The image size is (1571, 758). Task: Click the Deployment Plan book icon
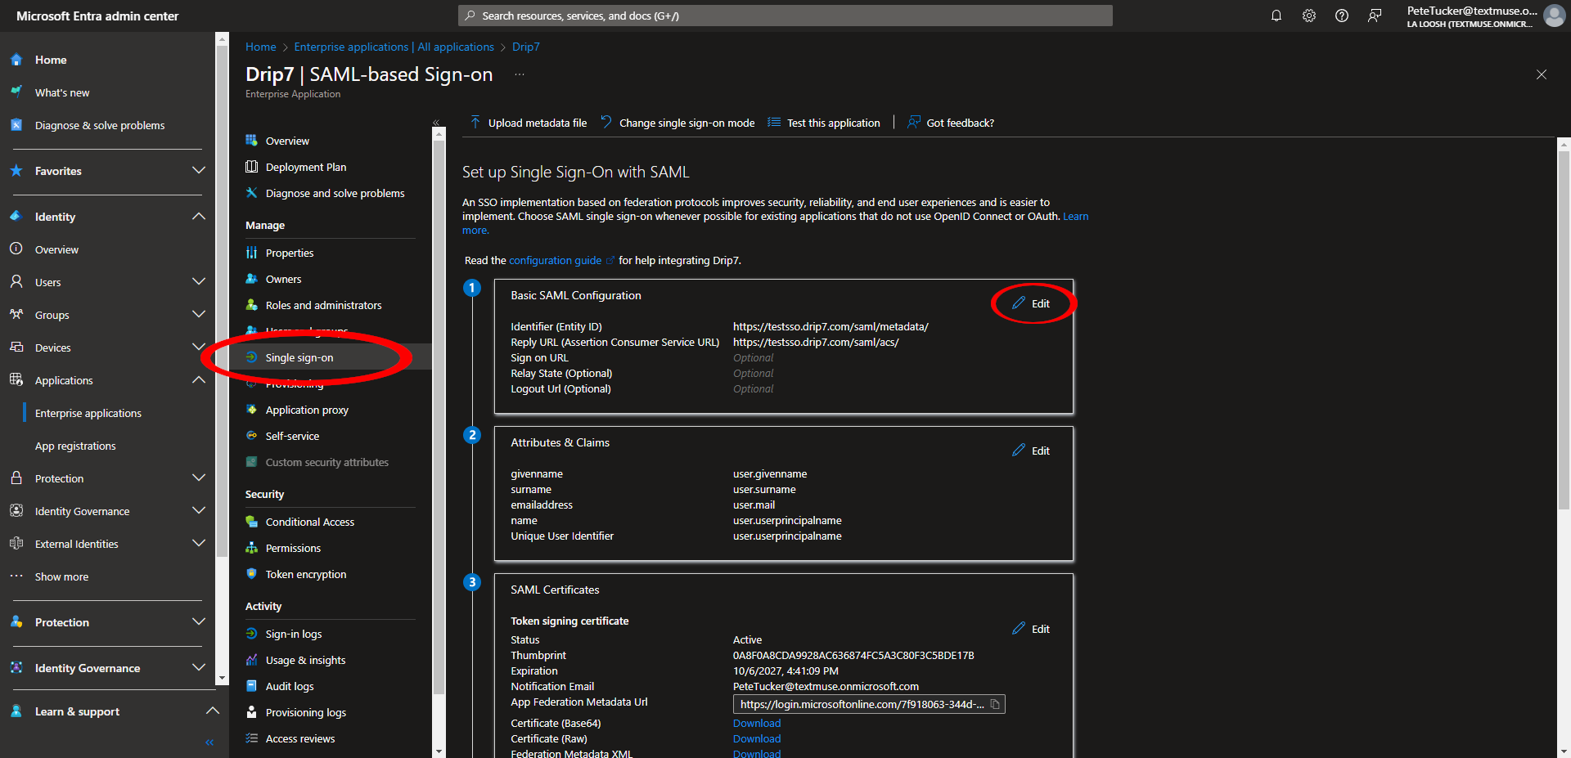[252, 167]
